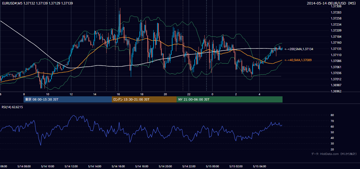Select the NY 21:00-06:00 JST session bar
Screen dimensions: 360x169
coord(229,99)
